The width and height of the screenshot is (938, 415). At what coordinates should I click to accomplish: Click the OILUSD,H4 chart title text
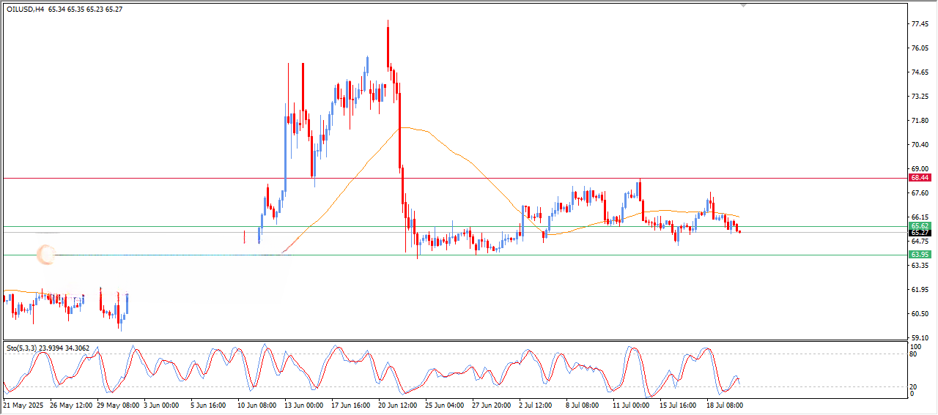26,9
